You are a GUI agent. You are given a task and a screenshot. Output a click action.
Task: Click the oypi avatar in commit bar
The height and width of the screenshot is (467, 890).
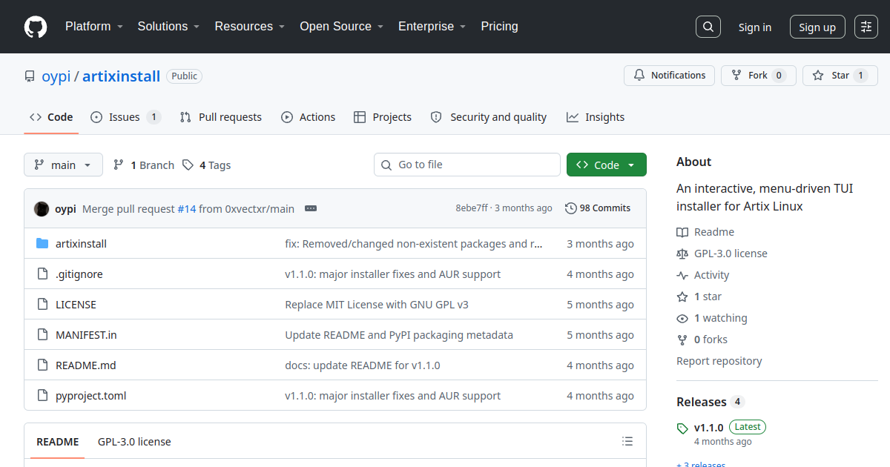[x=42, y=208]
